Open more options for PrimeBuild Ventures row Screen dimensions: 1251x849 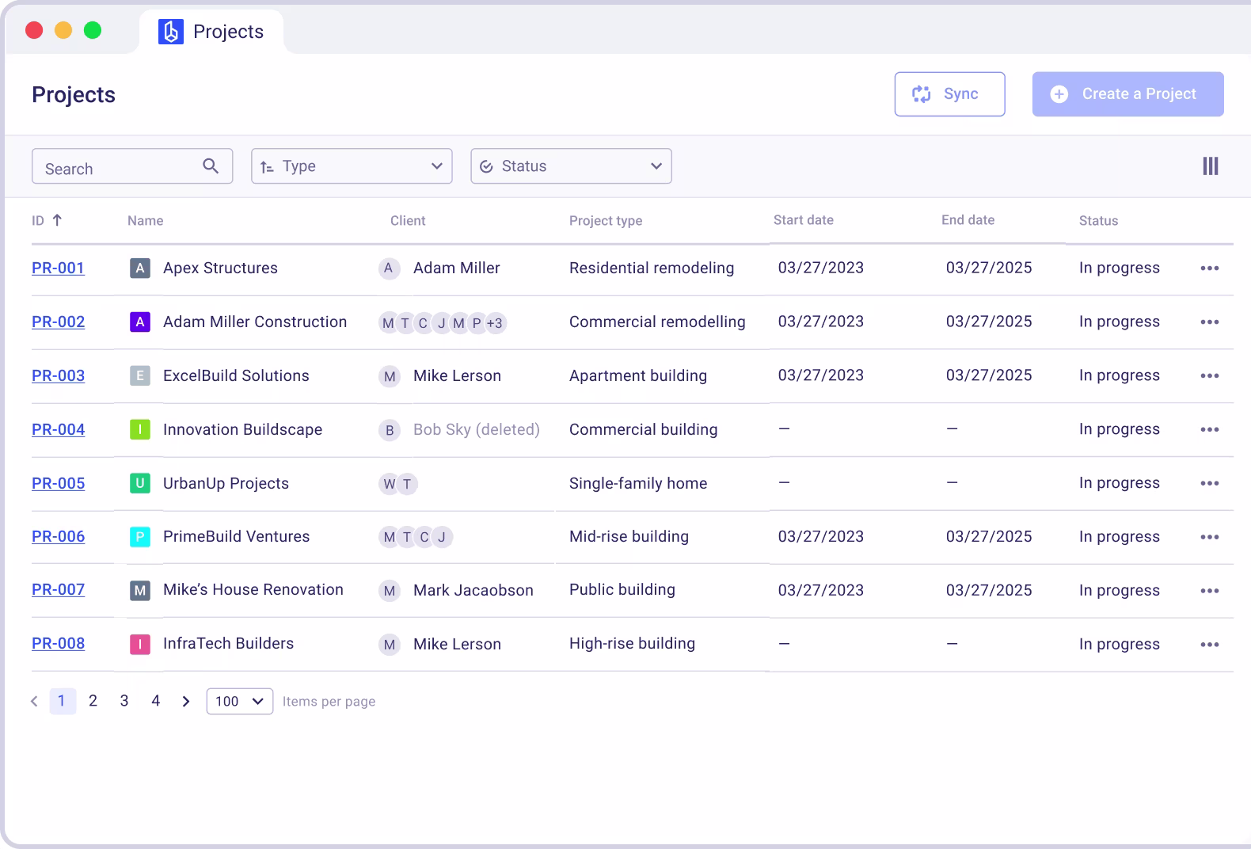point(1209,537)
